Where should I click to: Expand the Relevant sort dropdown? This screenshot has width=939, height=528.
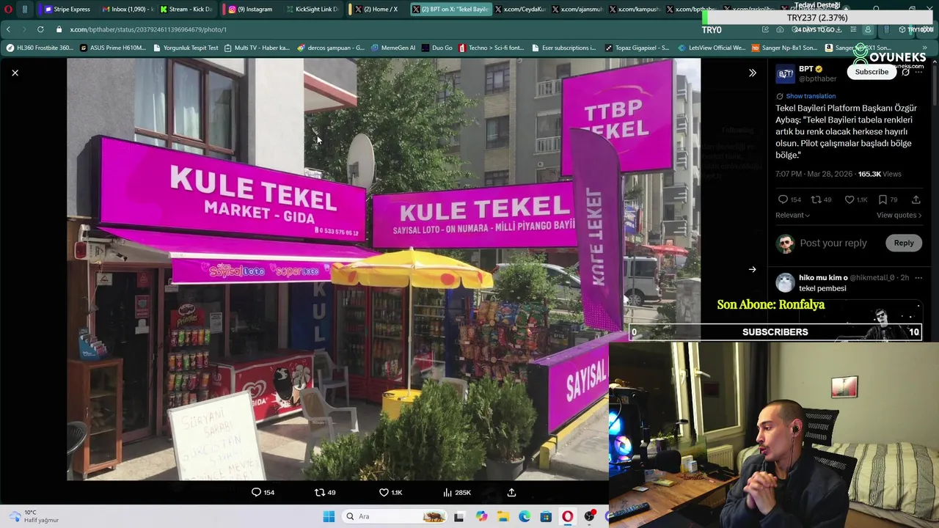click(x=792, y=215)
